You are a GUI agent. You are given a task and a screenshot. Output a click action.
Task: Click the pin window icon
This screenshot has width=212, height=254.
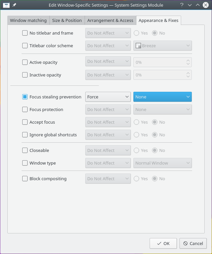14,5
